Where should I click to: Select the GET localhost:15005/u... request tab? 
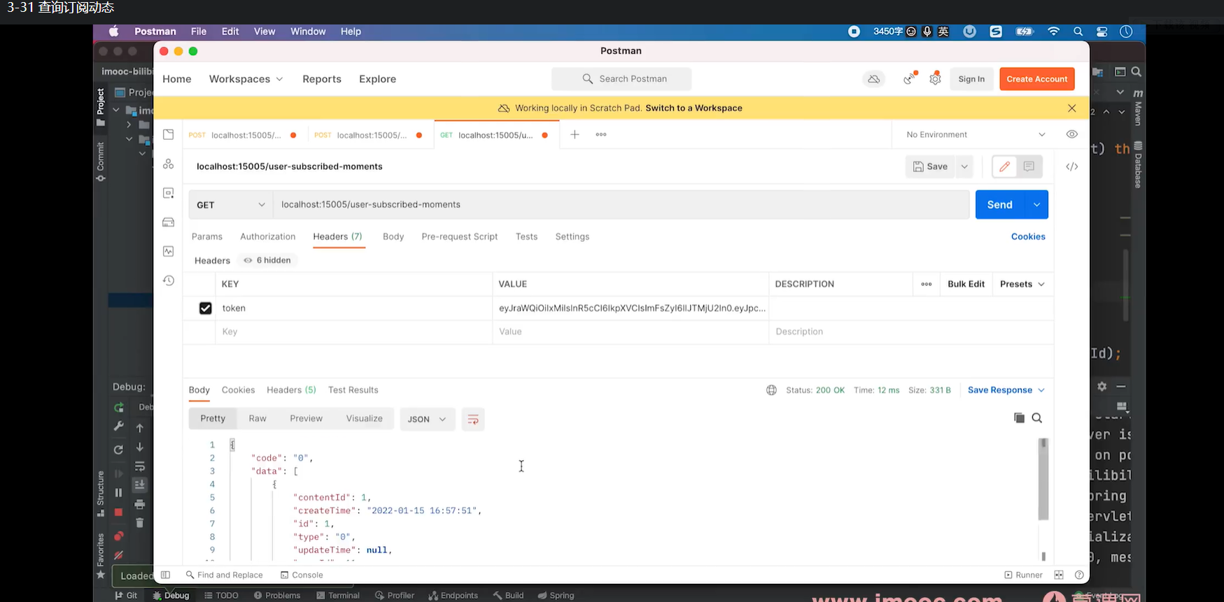495,135
